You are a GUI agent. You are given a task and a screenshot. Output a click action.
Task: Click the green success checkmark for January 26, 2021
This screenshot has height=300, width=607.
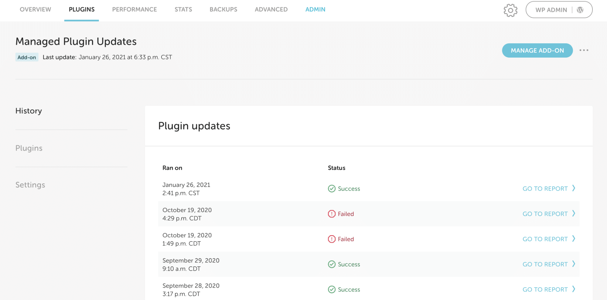(x=332, y=189)
